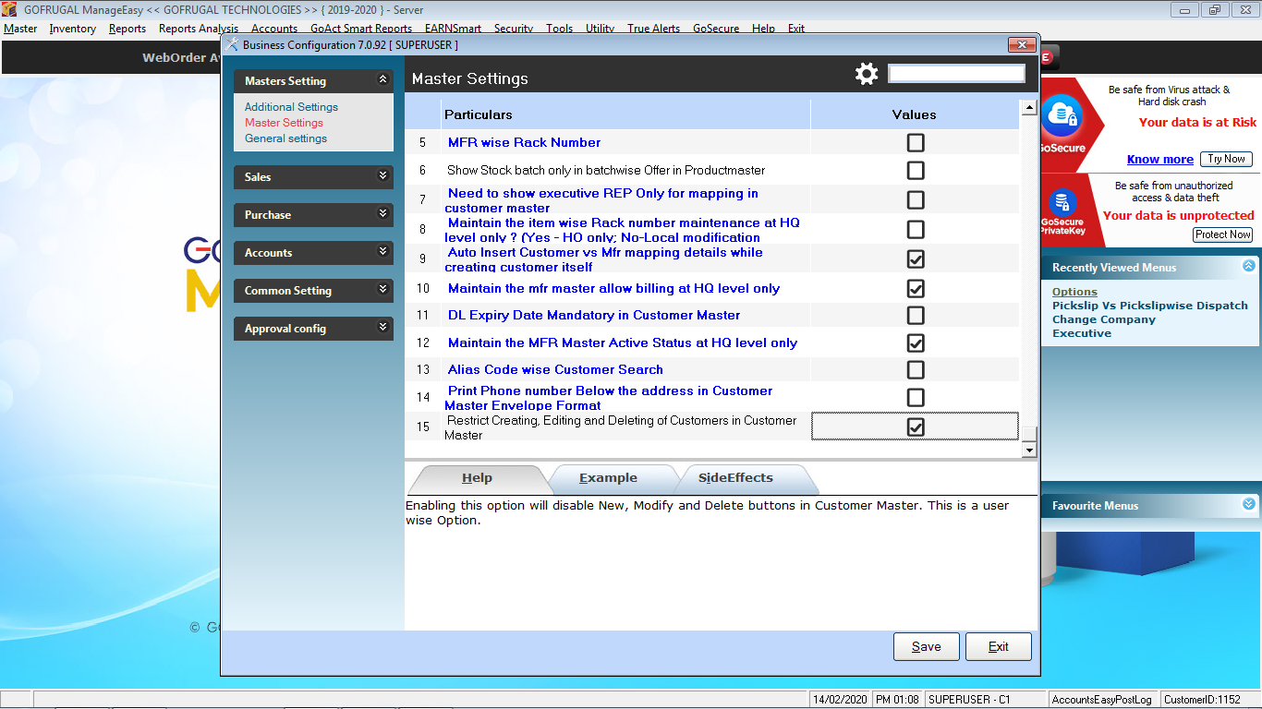Toggle MFR wise Rack Number checkbox

(x=916, y=142)
